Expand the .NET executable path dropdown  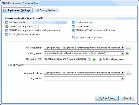coord(122,48)
